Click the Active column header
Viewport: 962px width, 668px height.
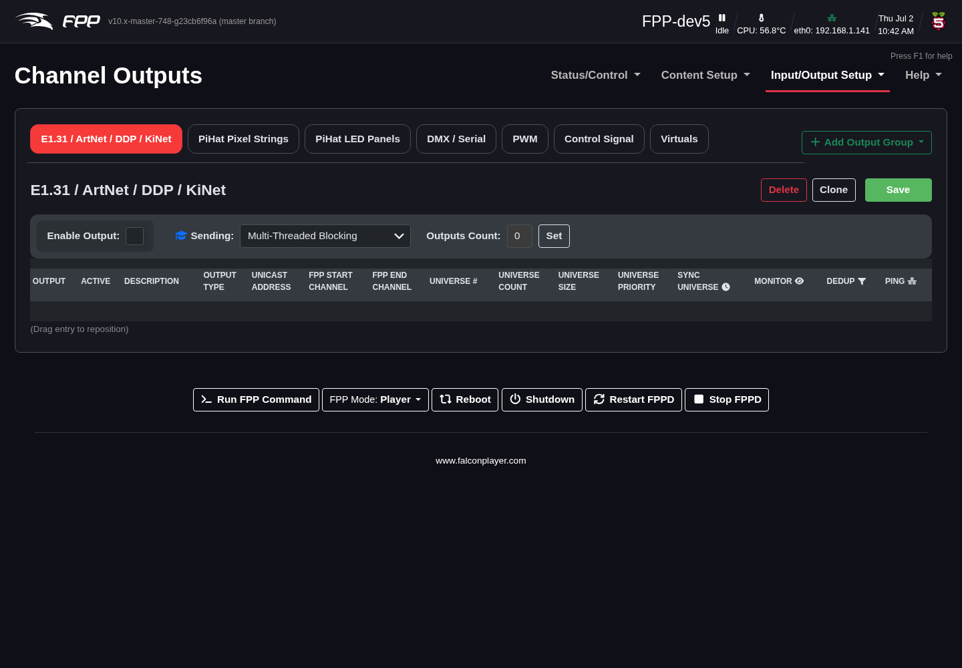pyautogui.click(x=96, y=281)
